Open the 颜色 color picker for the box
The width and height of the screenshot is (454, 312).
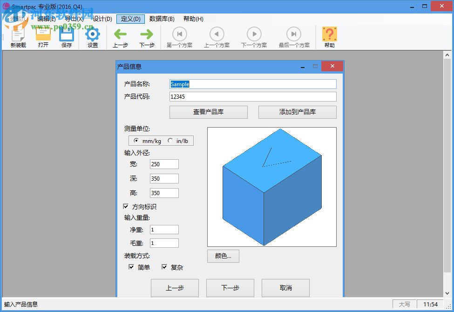point(223,256)
